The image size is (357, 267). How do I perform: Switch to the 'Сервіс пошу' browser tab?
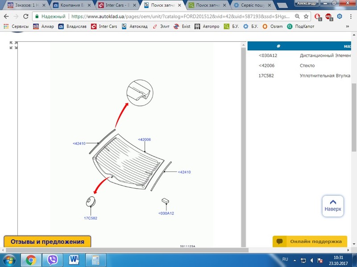tap(252, 5)
